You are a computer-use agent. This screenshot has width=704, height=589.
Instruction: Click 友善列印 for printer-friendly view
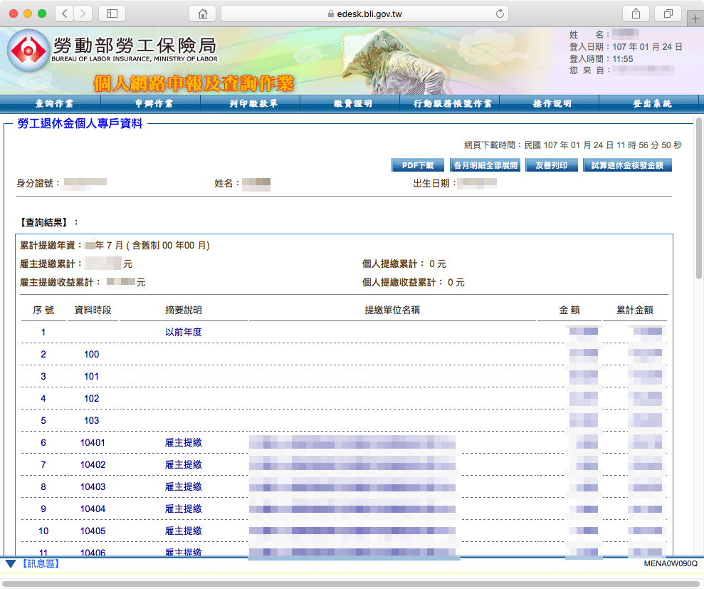552,165
